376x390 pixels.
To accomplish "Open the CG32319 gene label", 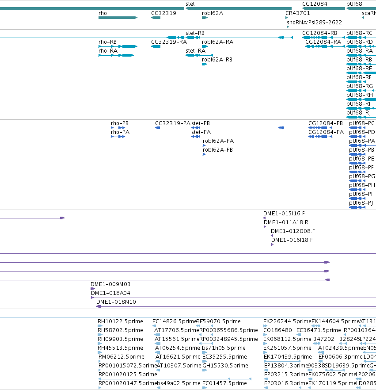I will pos(163,13).
